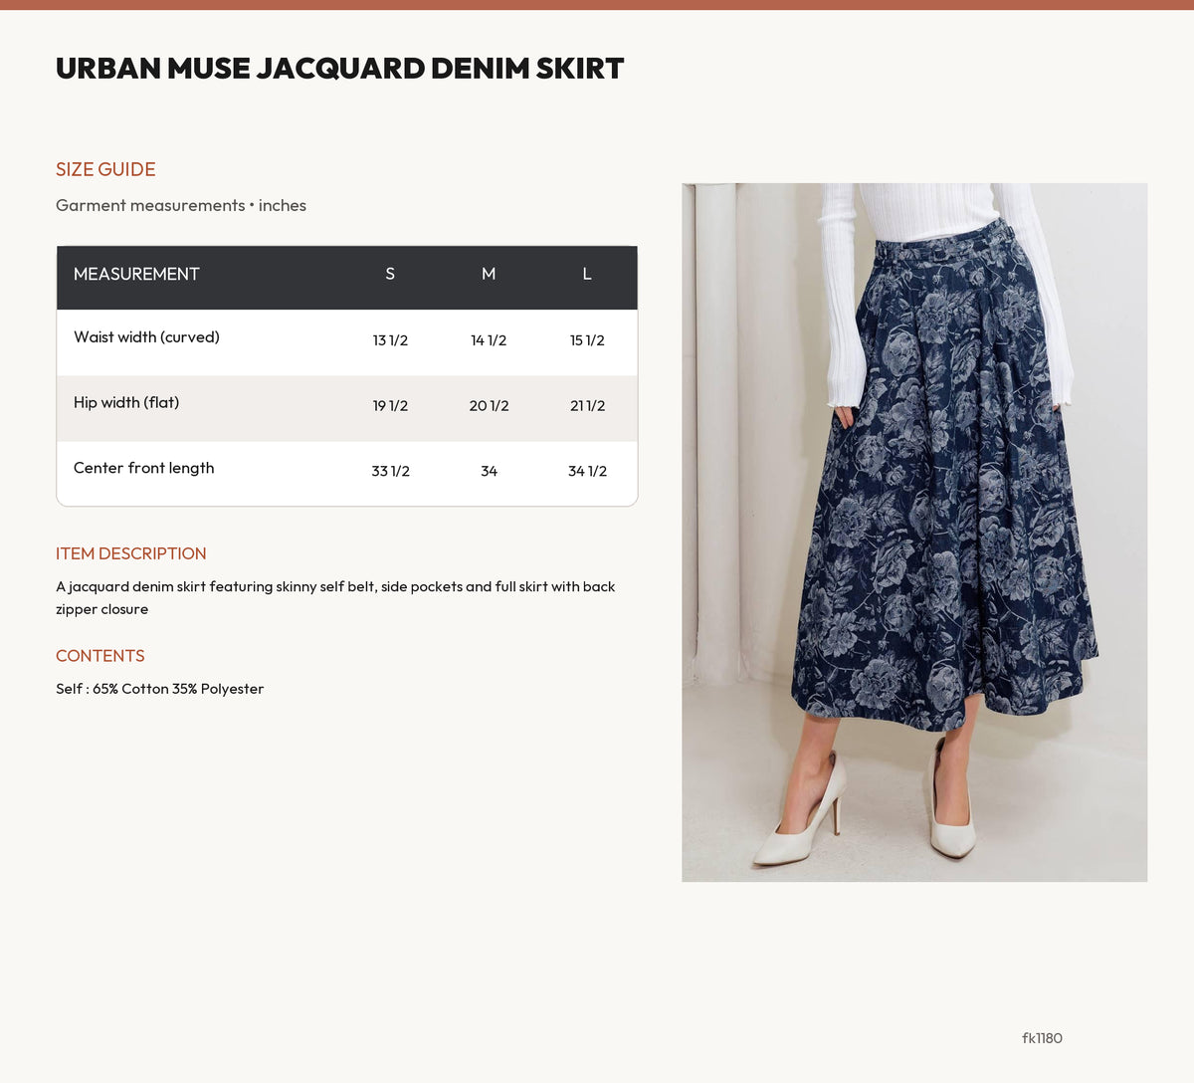The image size is (1194, 1083).
Task: Click the 'Hip width (flat)' row label
Action: point(126,403)
